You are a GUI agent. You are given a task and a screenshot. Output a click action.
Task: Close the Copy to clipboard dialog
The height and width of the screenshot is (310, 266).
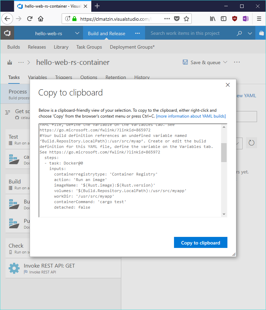(228, 85)
